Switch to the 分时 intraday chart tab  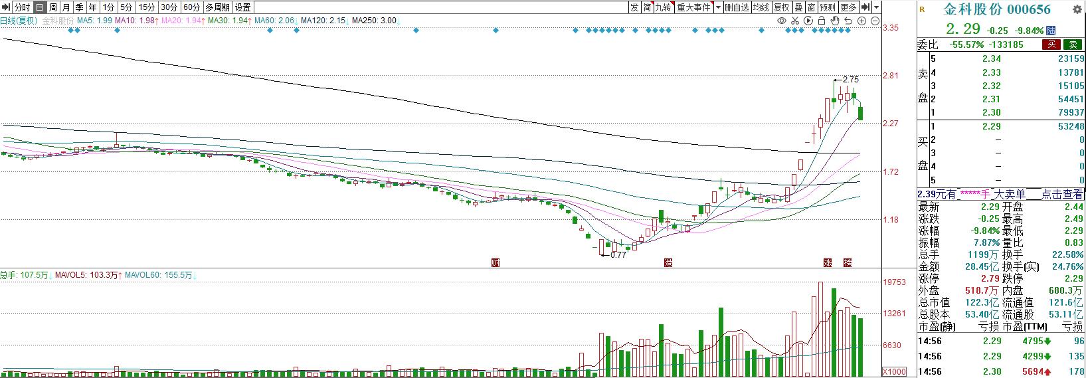[x=23, y=7]
